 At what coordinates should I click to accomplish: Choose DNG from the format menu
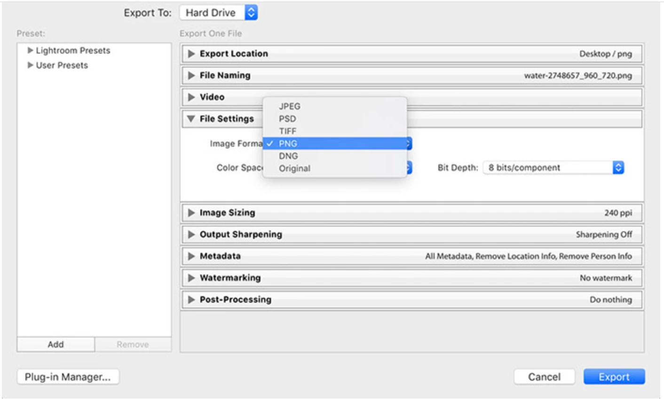pyautogui.click(x=335, y=156)
